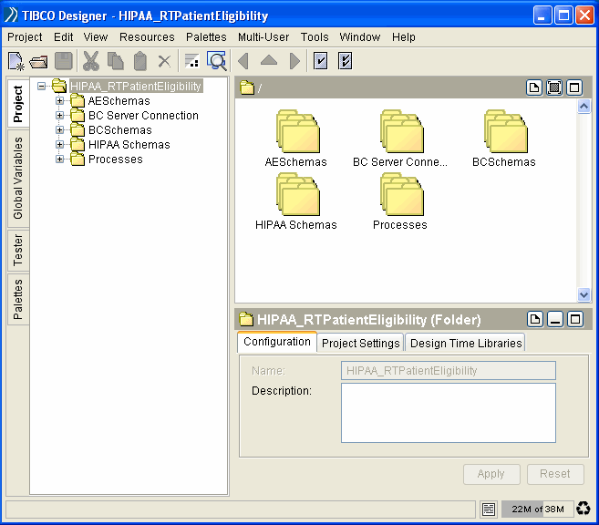Open the View menu
The height and width of the screenshot is (525, 599).
click(x=96, y=37)
